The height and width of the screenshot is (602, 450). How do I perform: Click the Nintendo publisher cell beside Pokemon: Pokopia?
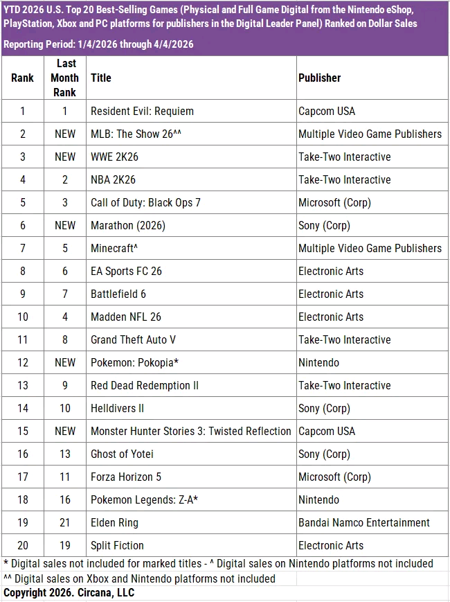click(319, 362)
